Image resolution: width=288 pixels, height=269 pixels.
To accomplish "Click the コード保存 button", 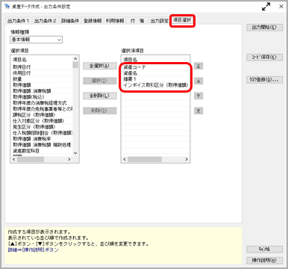I will click(x=264, y=58).
